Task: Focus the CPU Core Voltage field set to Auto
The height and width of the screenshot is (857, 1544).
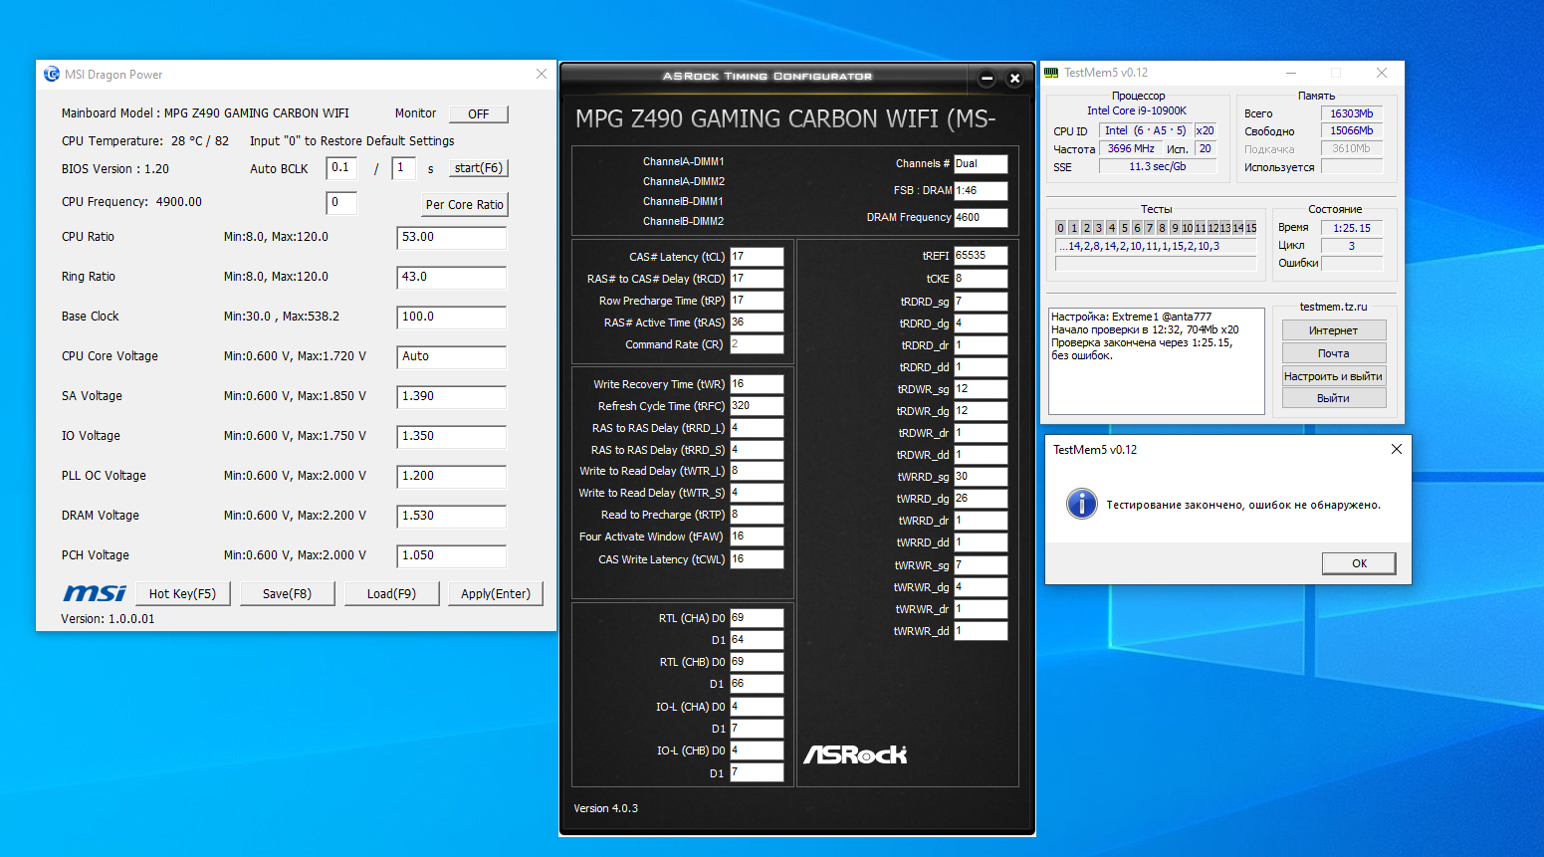Action: click(451, 356)
